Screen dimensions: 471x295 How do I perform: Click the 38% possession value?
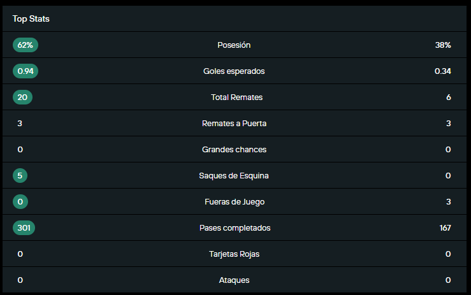442,45
